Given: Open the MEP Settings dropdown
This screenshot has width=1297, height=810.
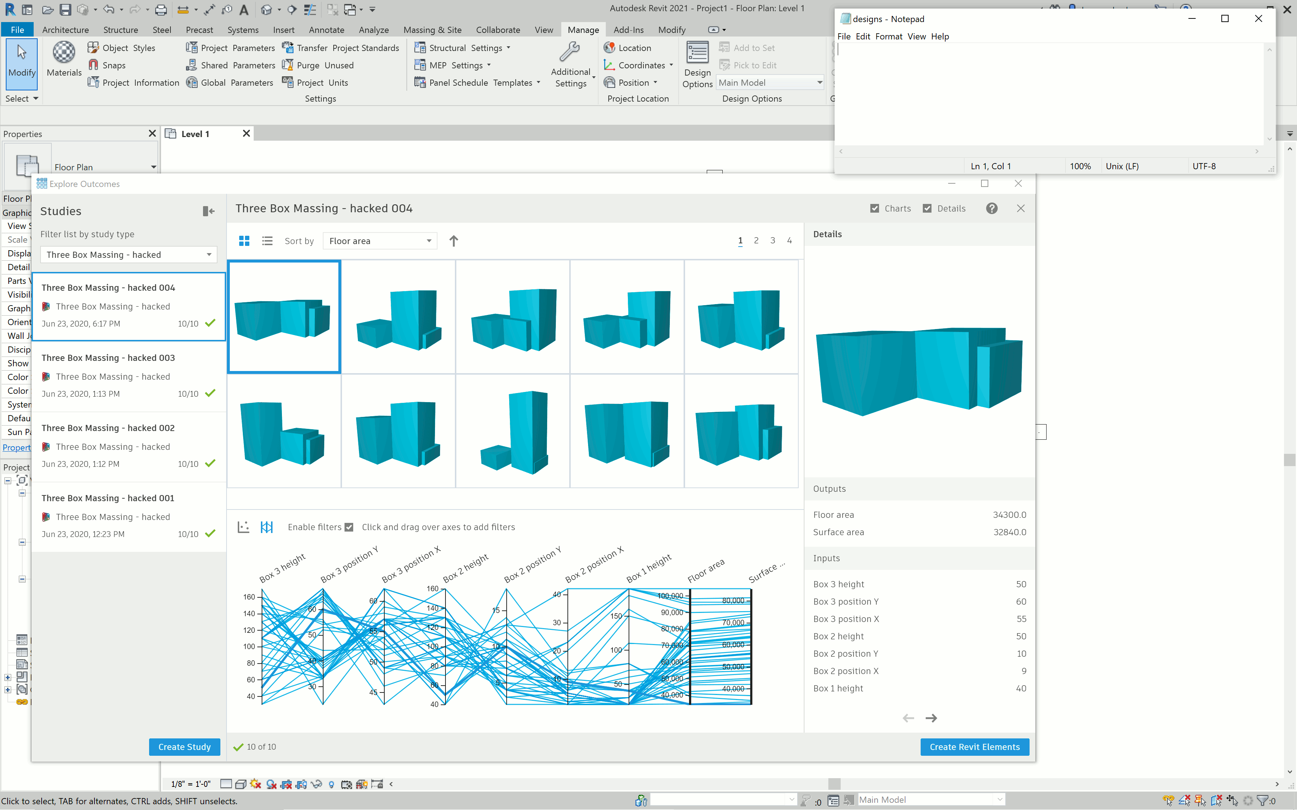Looking at the screenshot, I should 453,65.
